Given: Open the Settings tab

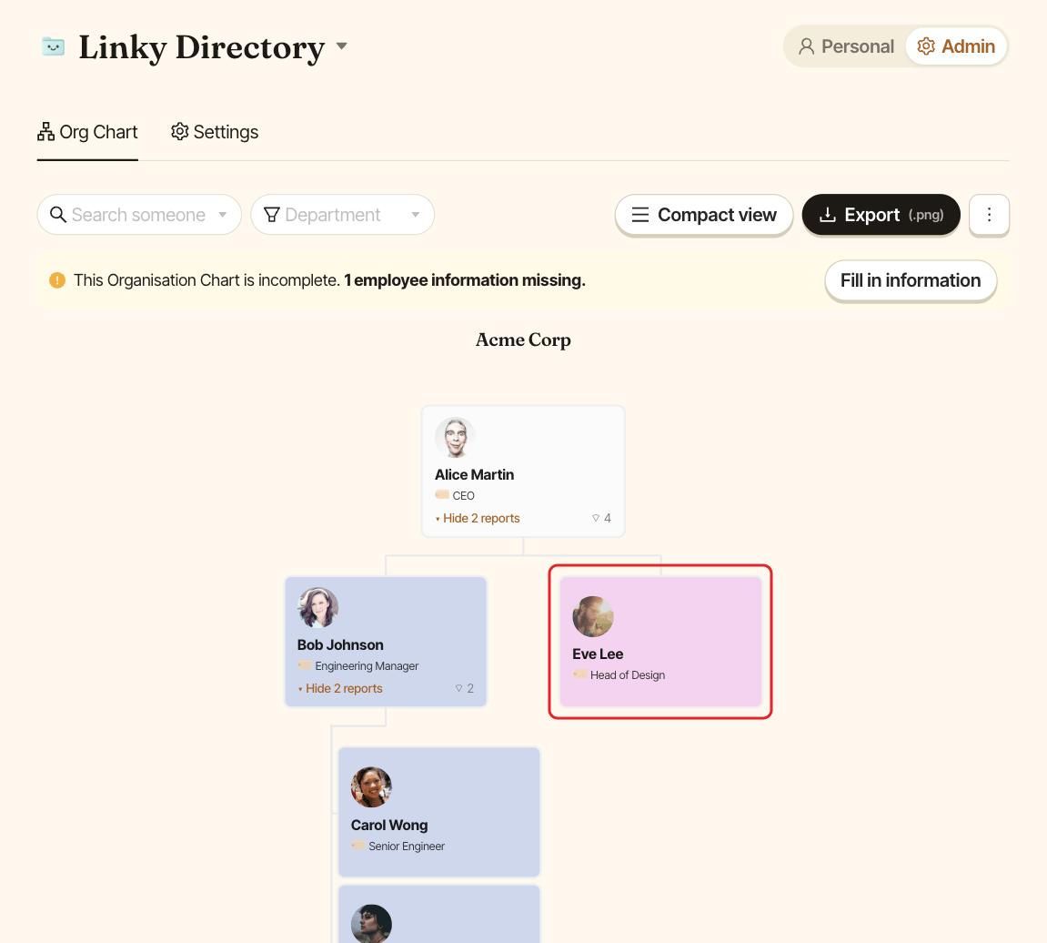Looking at the screenshot, I should click(x=215, y=132).
